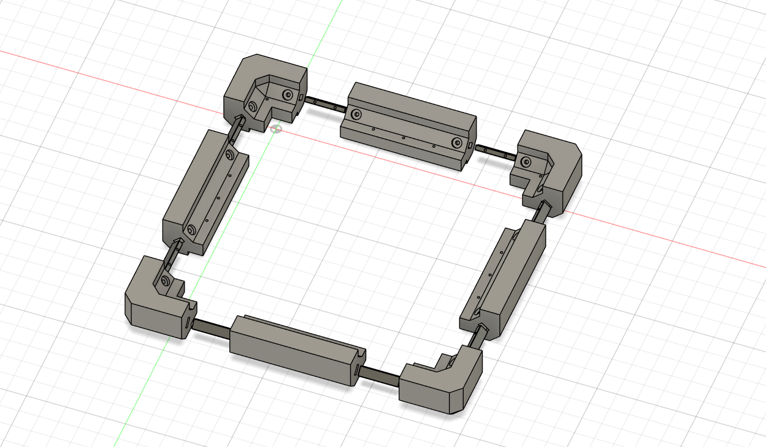Click the screw head on the upper-right corner bracket

pyautogui.click(x=526, y=162)
